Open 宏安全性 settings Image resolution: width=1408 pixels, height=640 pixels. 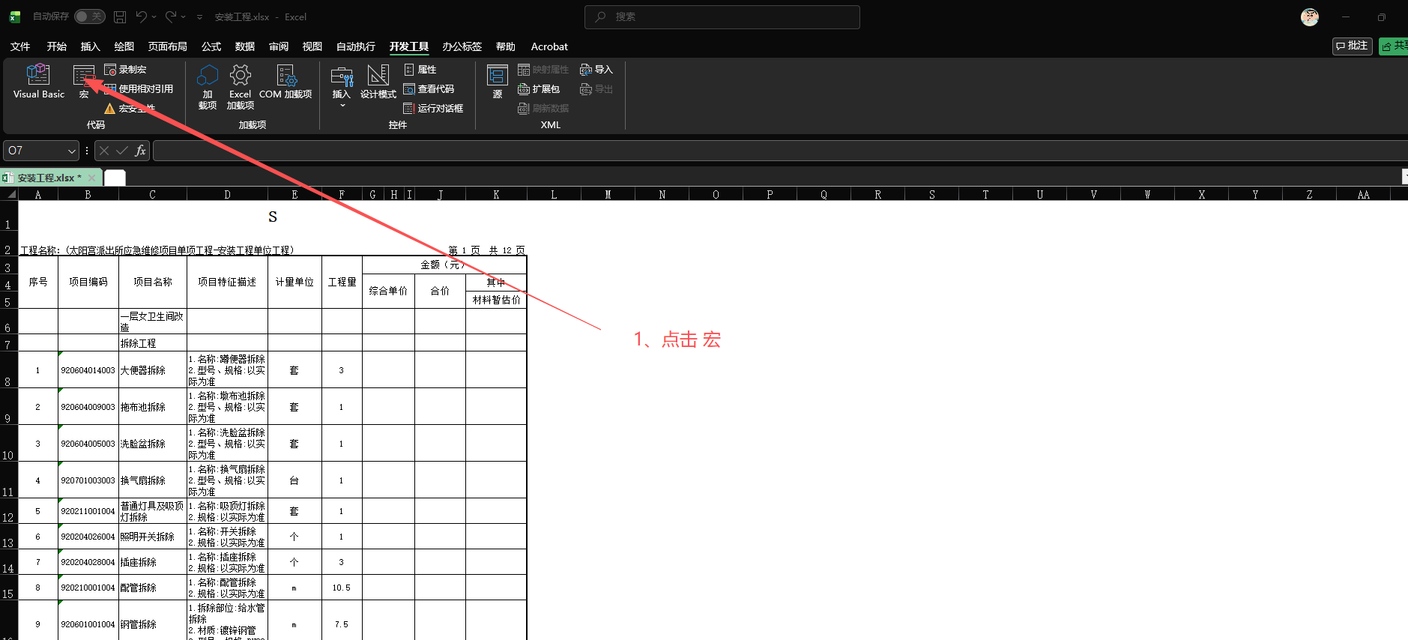coord(130,109)
